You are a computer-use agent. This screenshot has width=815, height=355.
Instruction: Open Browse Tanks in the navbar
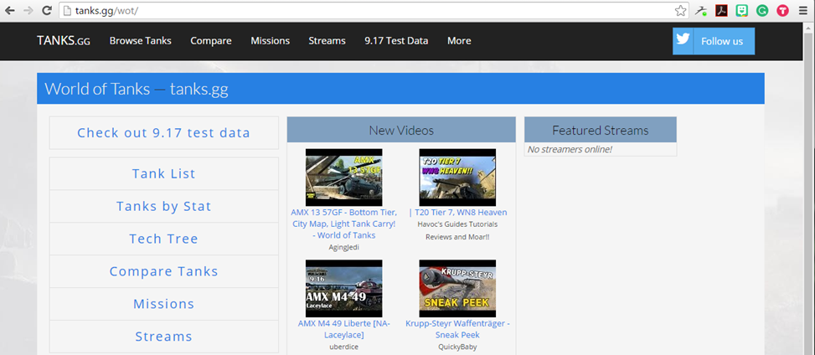tap(141, 40)
